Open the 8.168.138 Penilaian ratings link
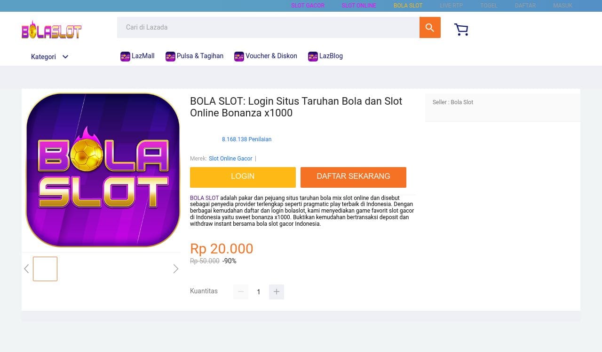 coord(246,139)
